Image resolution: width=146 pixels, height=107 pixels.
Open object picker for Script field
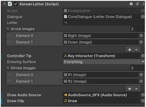tap(143, 11)
